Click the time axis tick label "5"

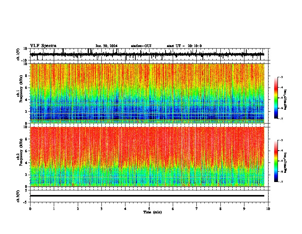pos(149,209)
